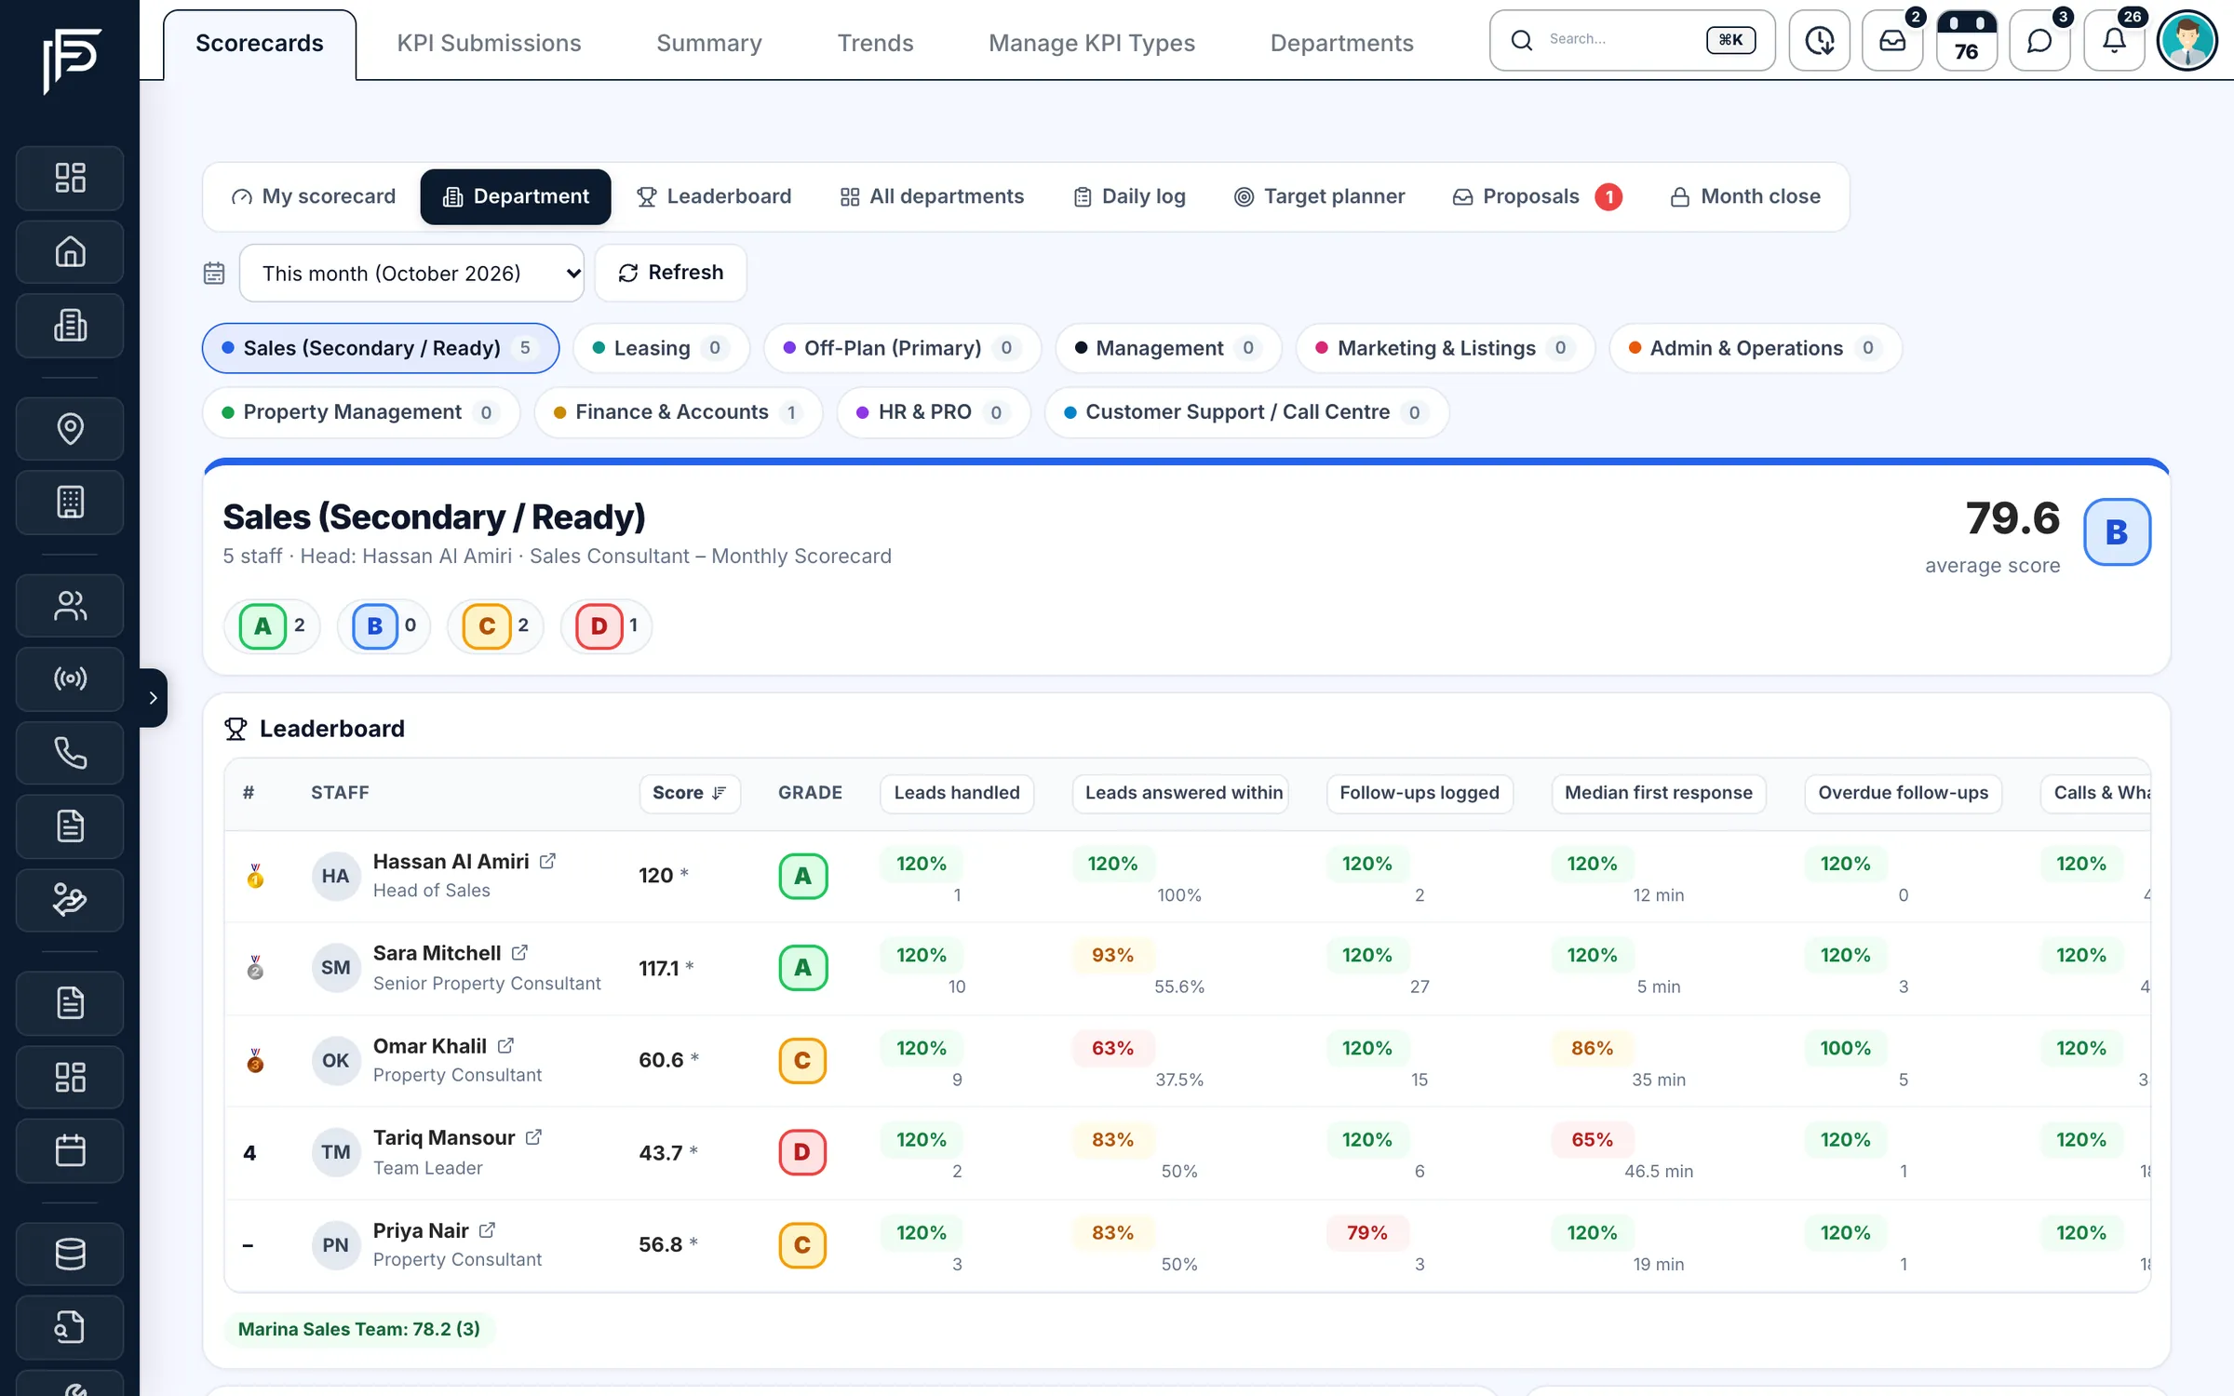Open the Target planner sub-tab
The image size is (2234, 1396).
[x=1320, y=196]
